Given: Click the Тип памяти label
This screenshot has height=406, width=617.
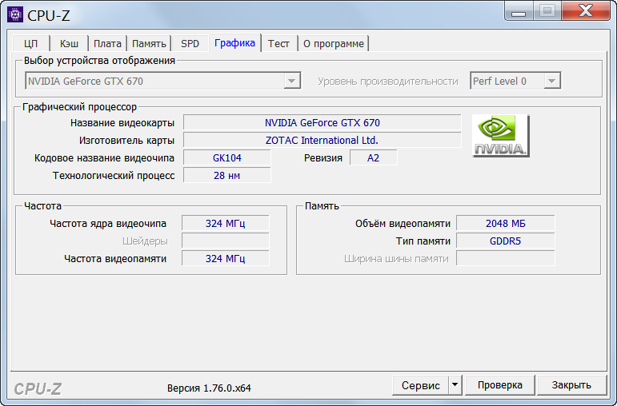Looking at the screenshot, I should 423,241.
